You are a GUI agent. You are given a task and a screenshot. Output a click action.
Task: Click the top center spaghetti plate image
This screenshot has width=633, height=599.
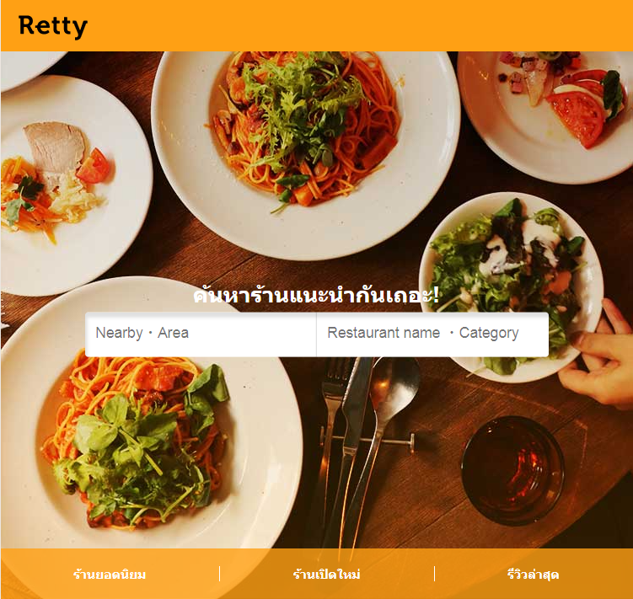(x=306, y=153)
